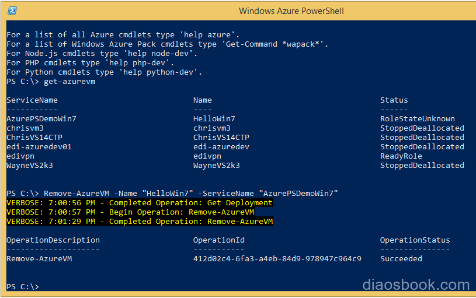Click the HelloWin7 VM name
The height and width of the screenshot is (298, 476).
click(214, 119)
